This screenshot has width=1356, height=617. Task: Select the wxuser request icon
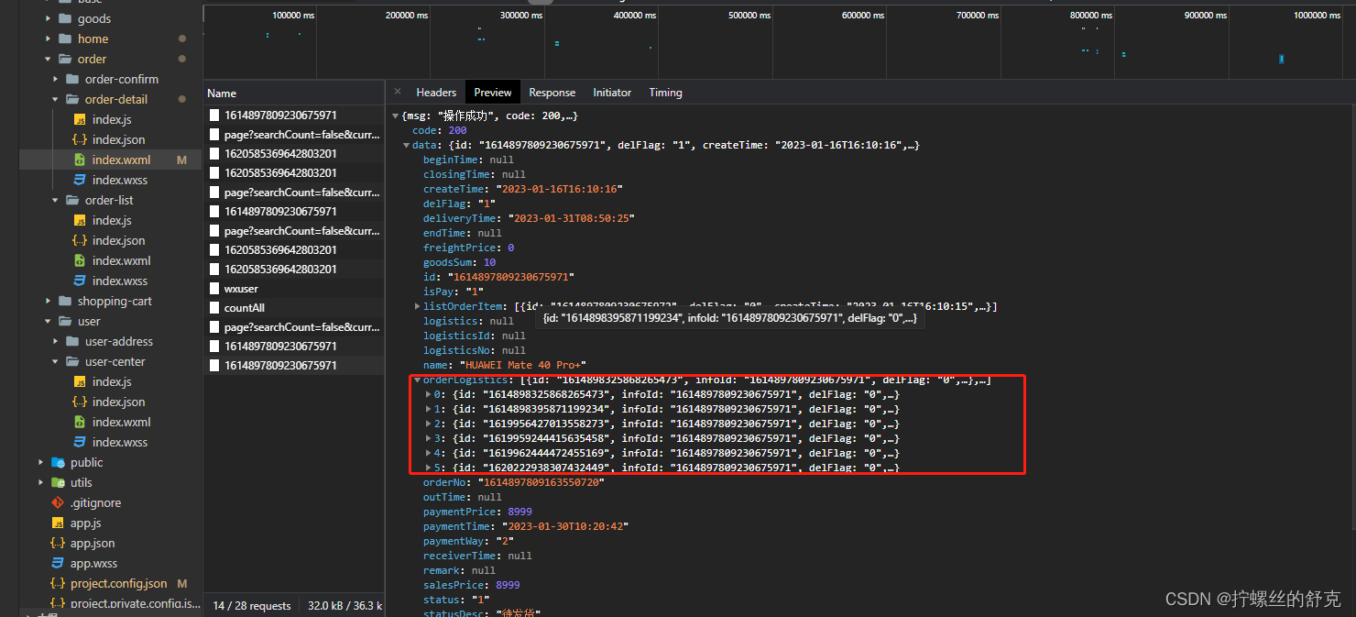[x=214, y=289]
